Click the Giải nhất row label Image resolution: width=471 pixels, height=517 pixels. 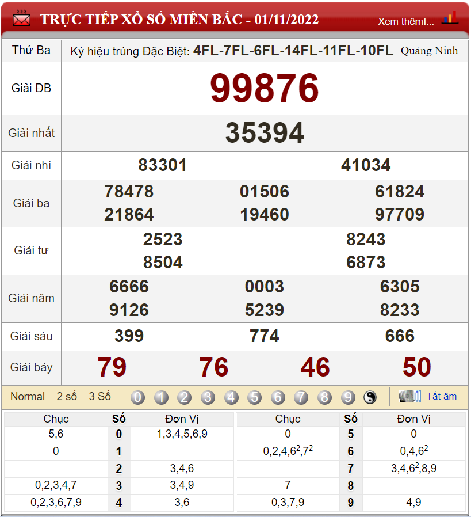pyautogui.click(x=31, y=133)
